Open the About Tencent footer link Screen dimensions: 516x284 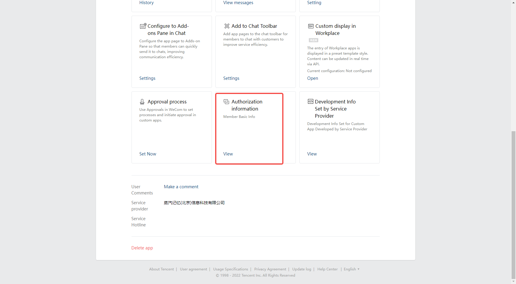tap(161, 269)
